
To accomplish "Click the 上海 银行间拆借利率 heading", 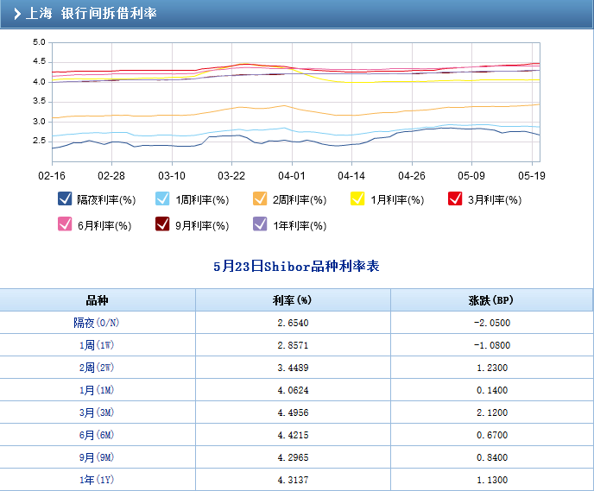I will 91,13.
